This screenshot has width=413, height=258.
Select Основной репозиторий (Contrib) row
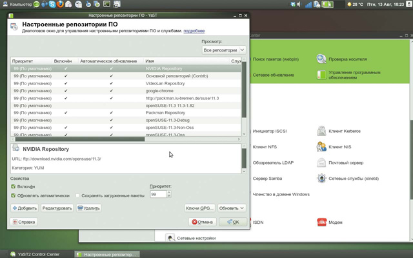tap(126, 76)
